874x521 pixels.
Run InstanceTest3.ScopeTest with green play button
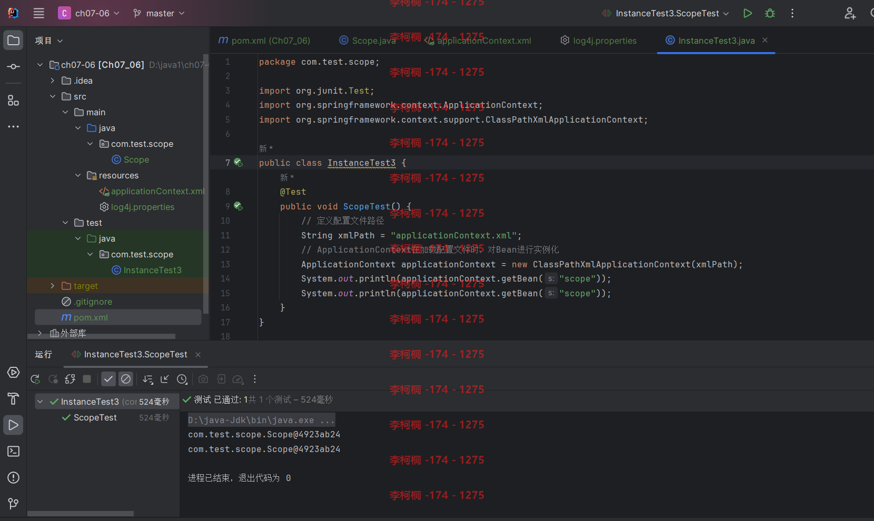747,13
